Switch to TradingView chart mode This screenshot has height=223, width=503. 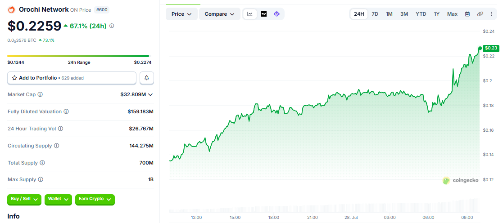pos(264,14)
